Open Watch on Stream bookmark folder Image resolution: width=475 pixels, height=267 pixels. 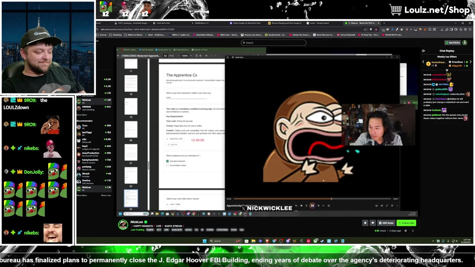coord(132,35)
